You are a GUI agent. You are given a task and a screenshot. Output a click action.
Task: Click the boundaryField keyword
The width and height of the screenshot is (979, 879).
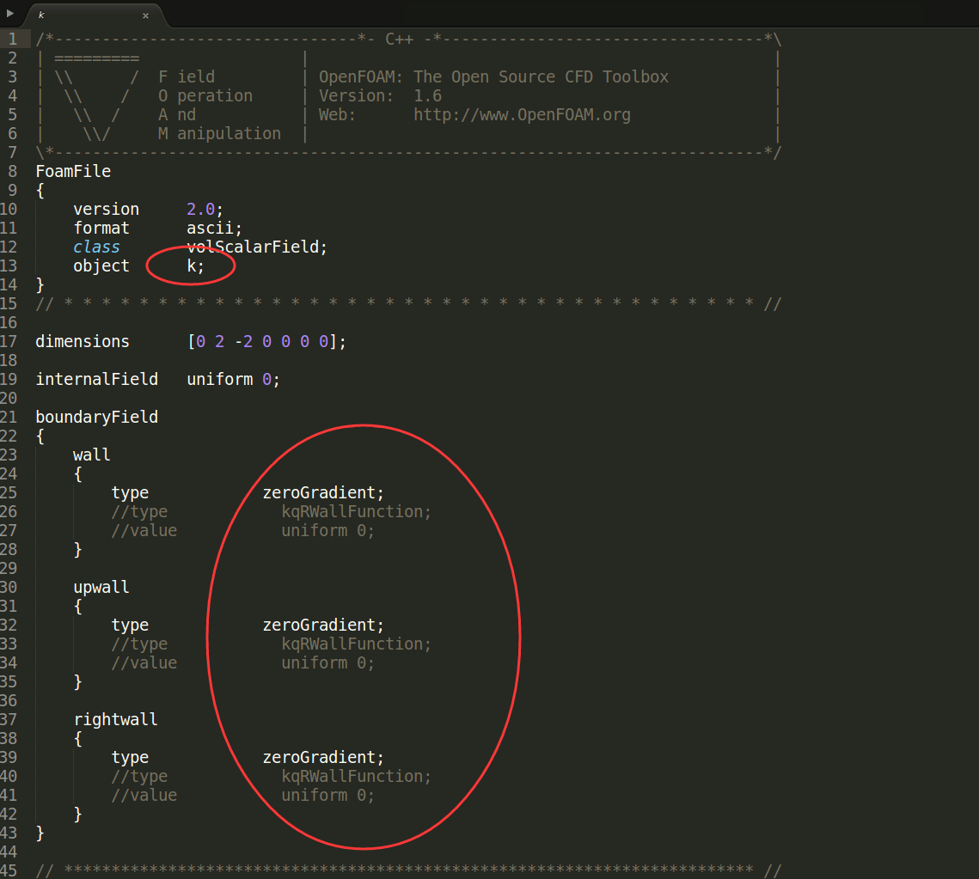[96, 417]
